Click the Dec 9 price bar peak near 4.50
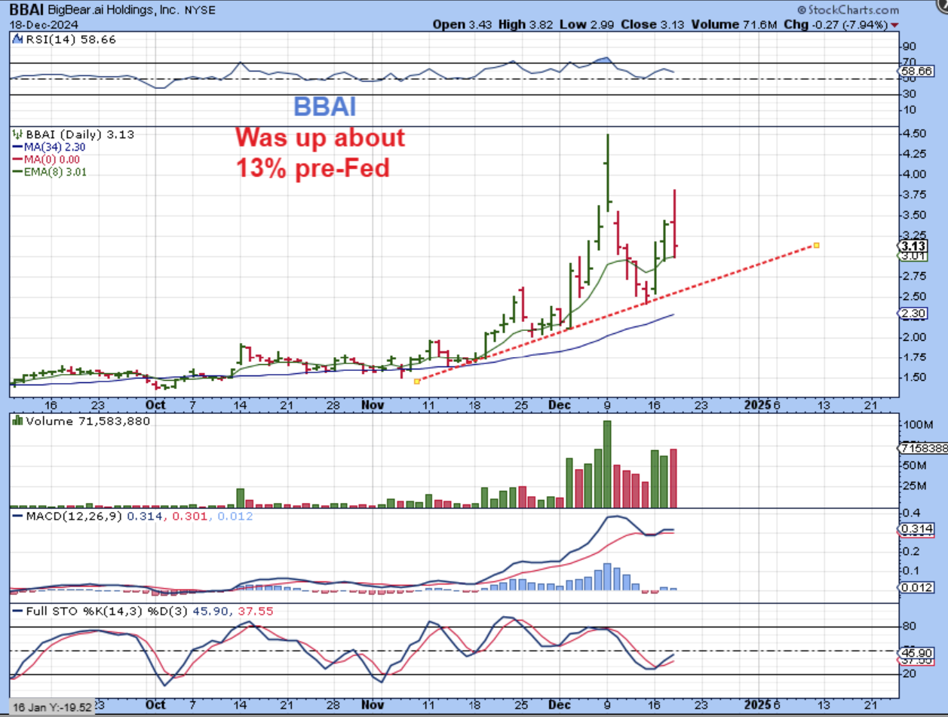 [607, 136]
